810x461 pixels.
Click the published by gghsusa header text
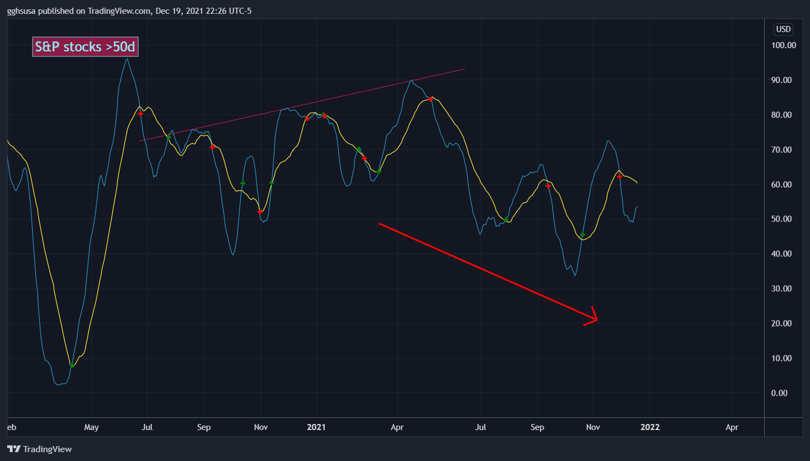[129, 11]
